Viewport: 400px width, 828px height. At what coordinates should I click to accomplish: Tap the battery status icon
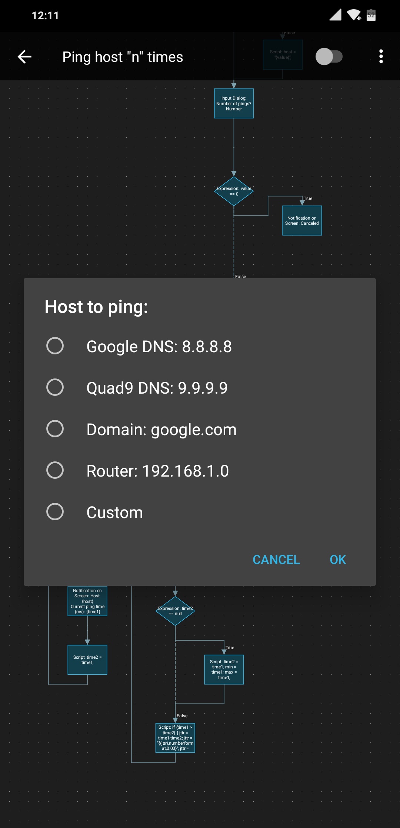371,15
